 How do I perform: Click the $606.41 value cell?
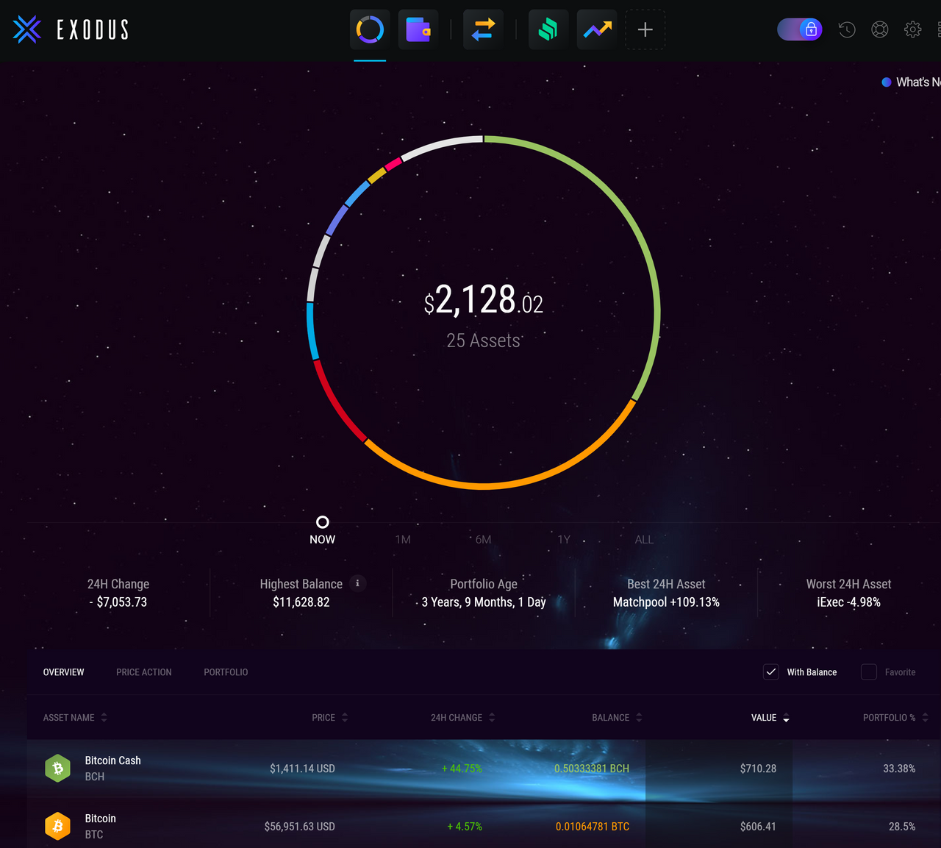758,827
